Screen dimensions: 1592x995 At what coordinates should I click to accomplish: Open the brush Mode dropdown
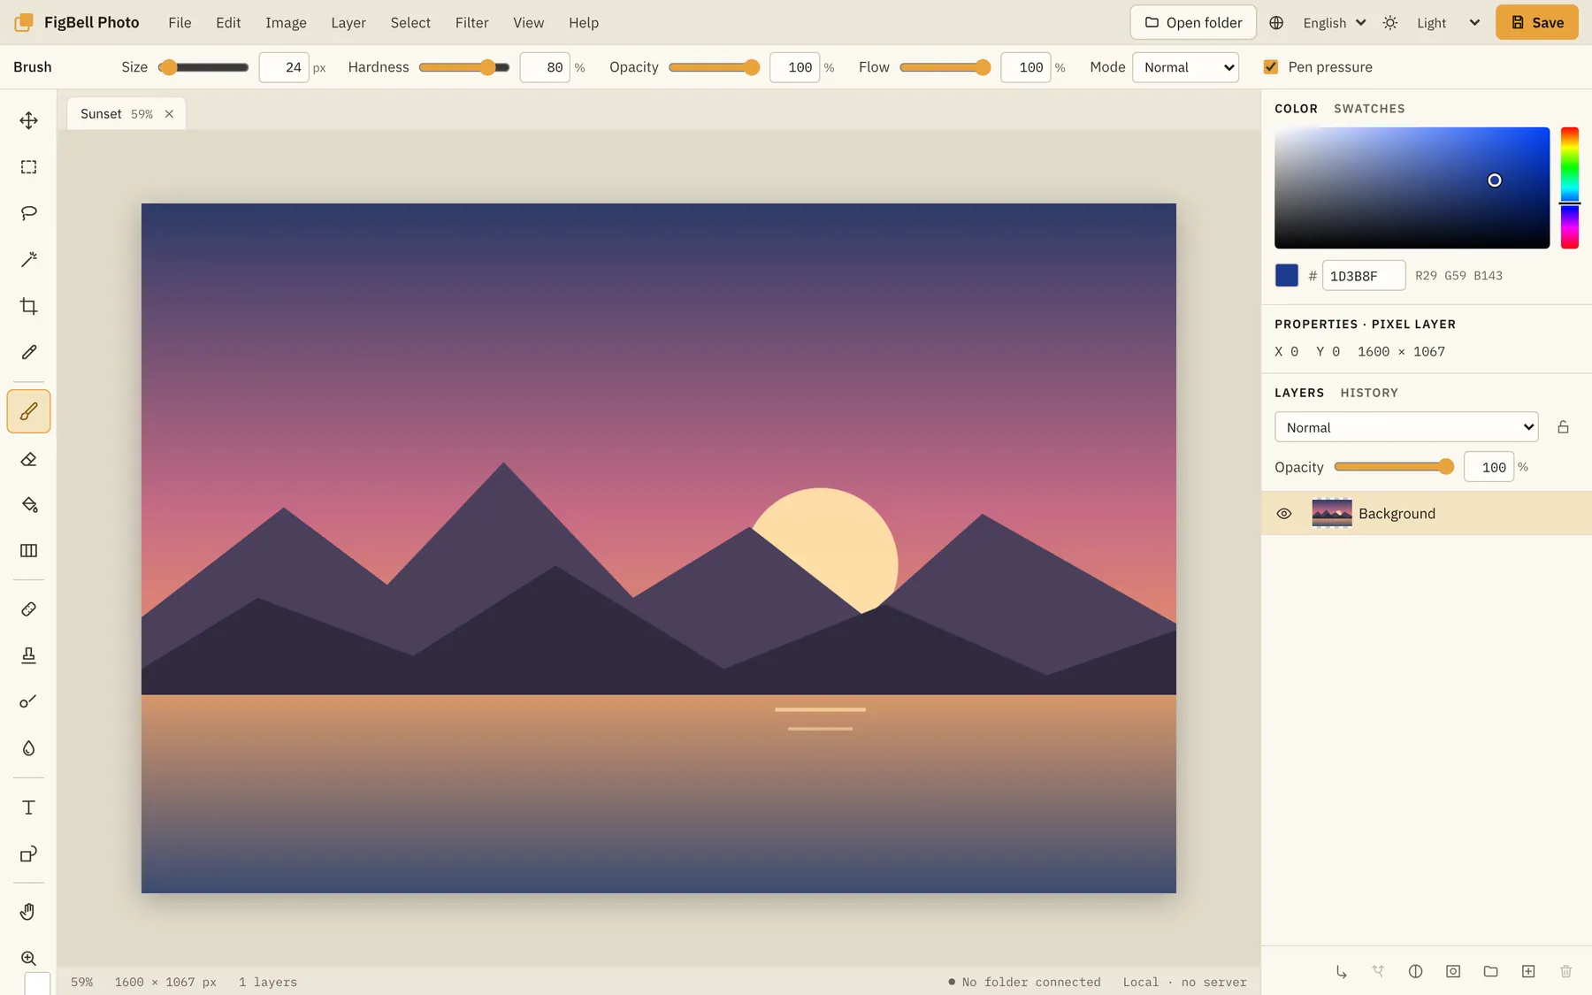click(1185, 67)
